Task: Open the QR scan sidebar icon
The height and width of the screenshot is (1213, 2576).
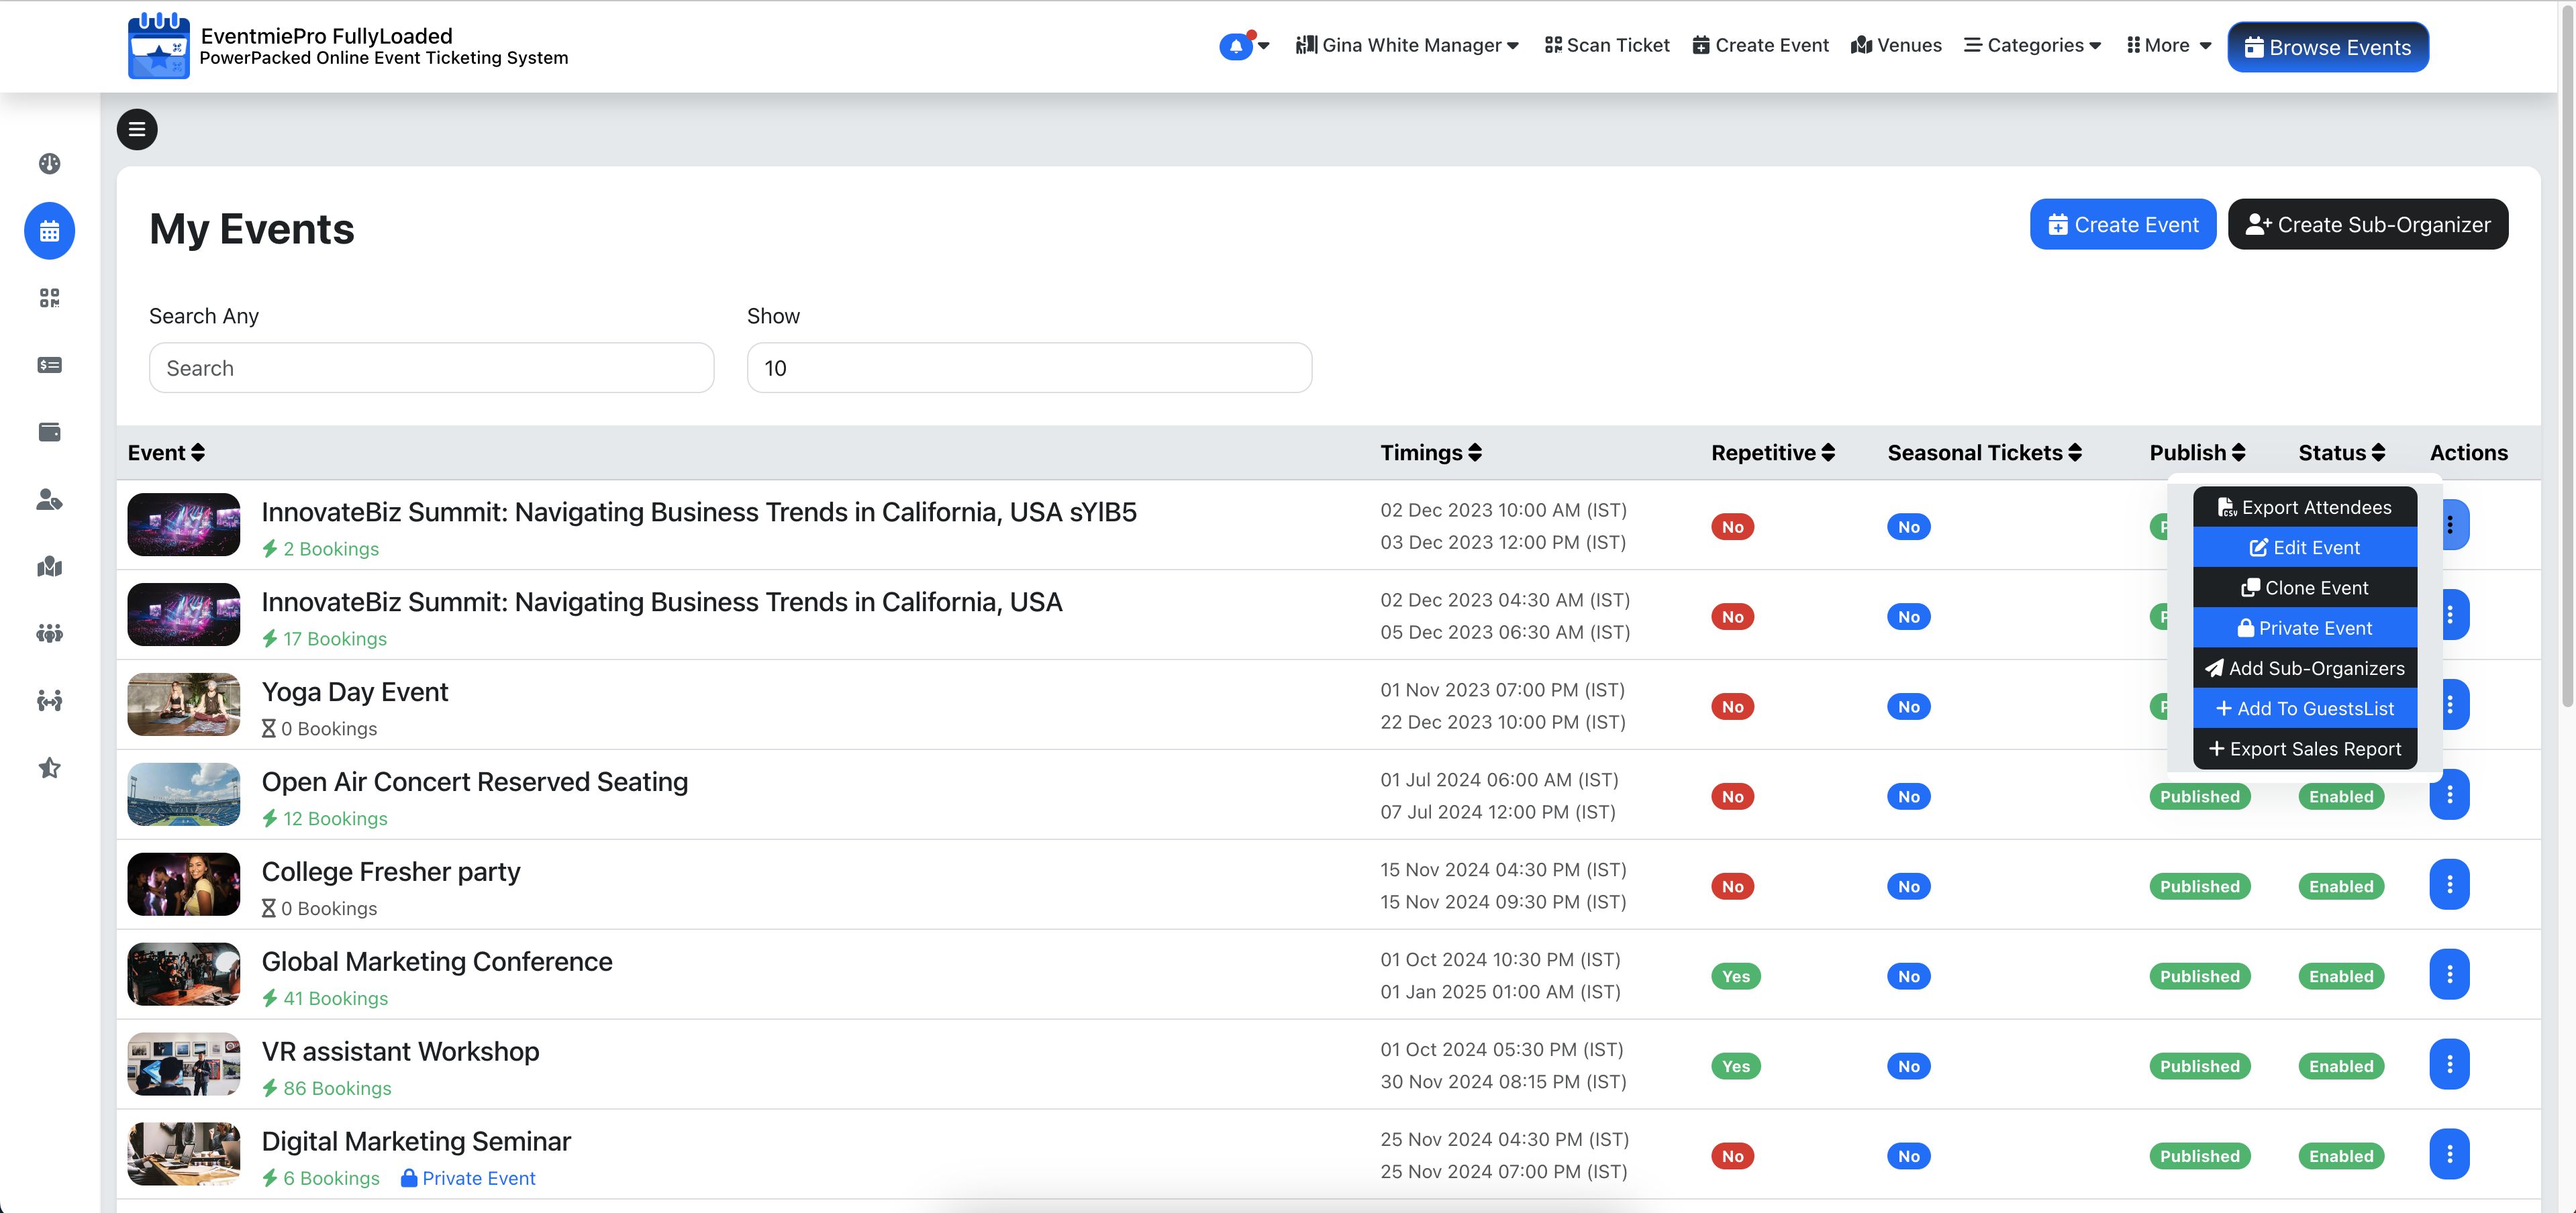Action: tap(49, 298)
